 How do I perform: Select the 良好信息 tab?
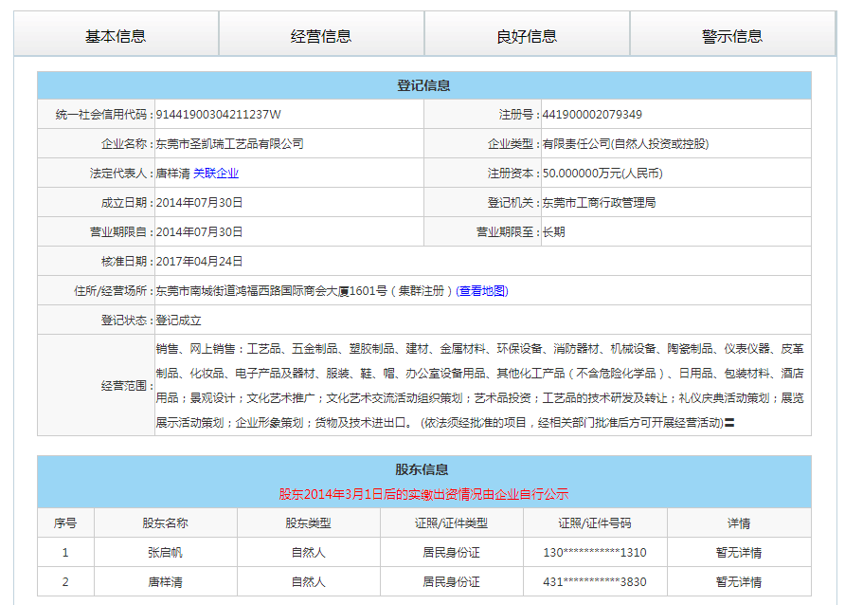pyautogui.click(x=527, y=36)
